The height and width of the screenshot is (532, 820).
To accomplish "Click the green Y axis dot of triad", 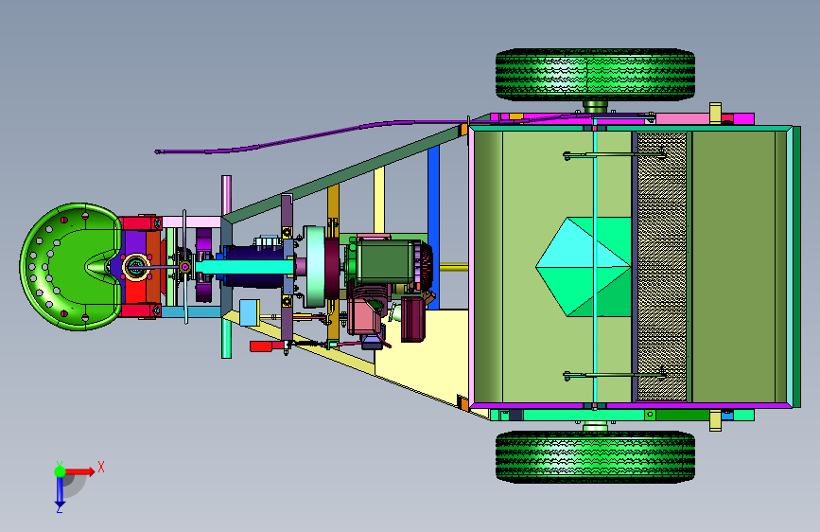I will click(x=60, y=471).
